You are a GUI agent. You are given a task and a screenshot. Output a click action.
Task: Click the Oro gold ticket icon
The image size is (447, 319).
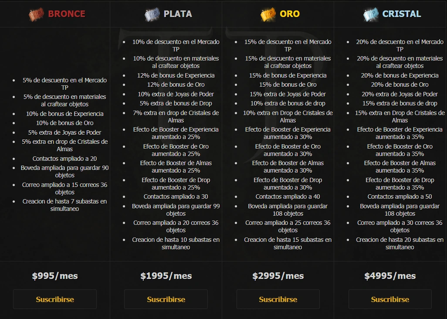(268, 14)
